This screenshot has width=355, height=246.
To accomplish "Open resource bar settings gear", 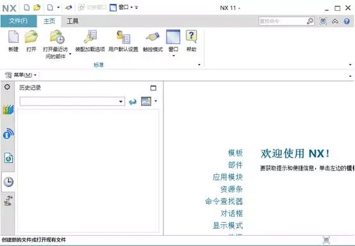I will click(7, 87).
